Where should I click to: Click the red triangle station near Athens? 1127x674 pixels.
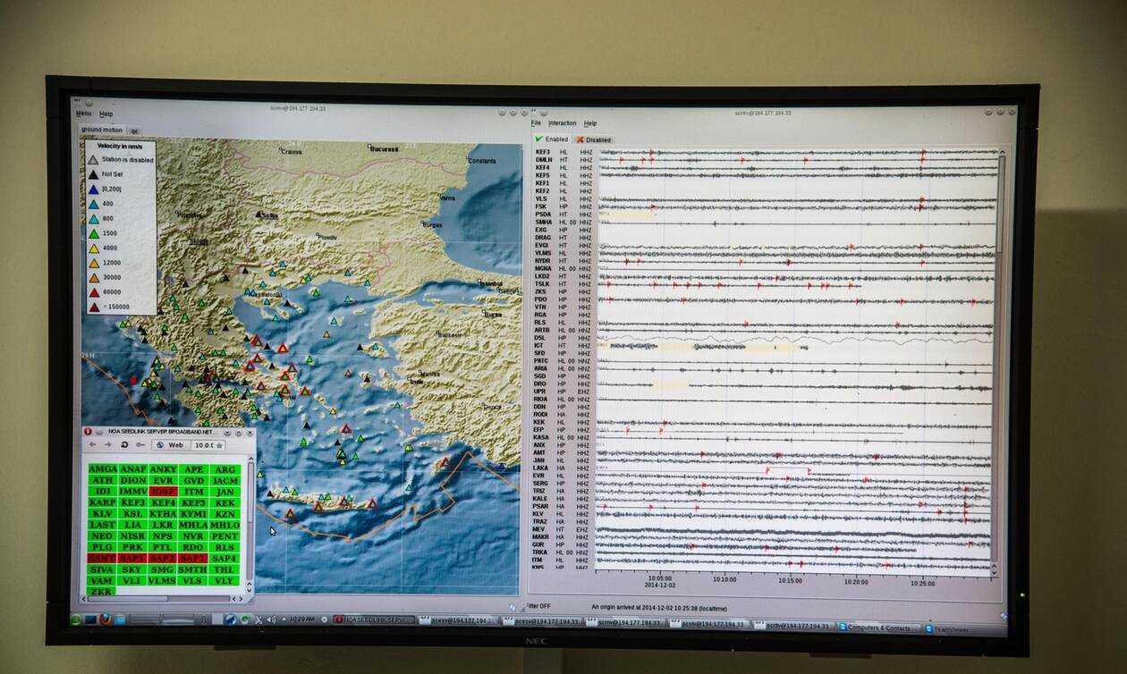point(283,349)
